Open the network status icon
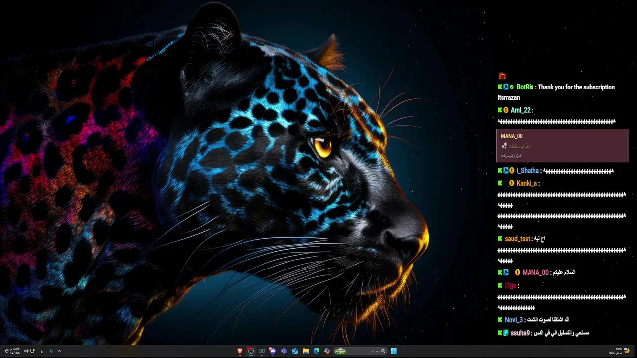 (x=32, y=351)
